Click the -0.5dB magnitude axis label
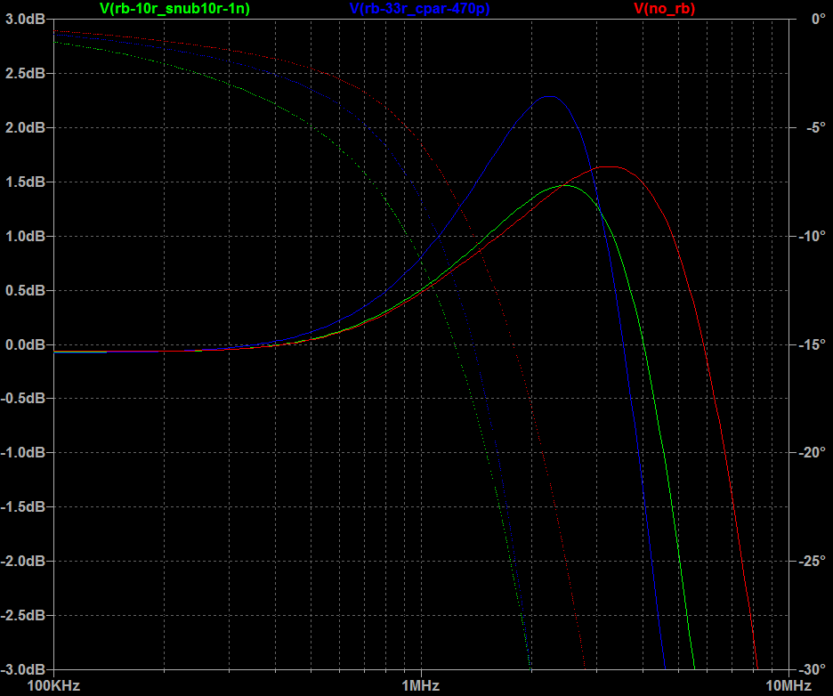The width and height of the screenshot is (833, 696). click(23, 399)
